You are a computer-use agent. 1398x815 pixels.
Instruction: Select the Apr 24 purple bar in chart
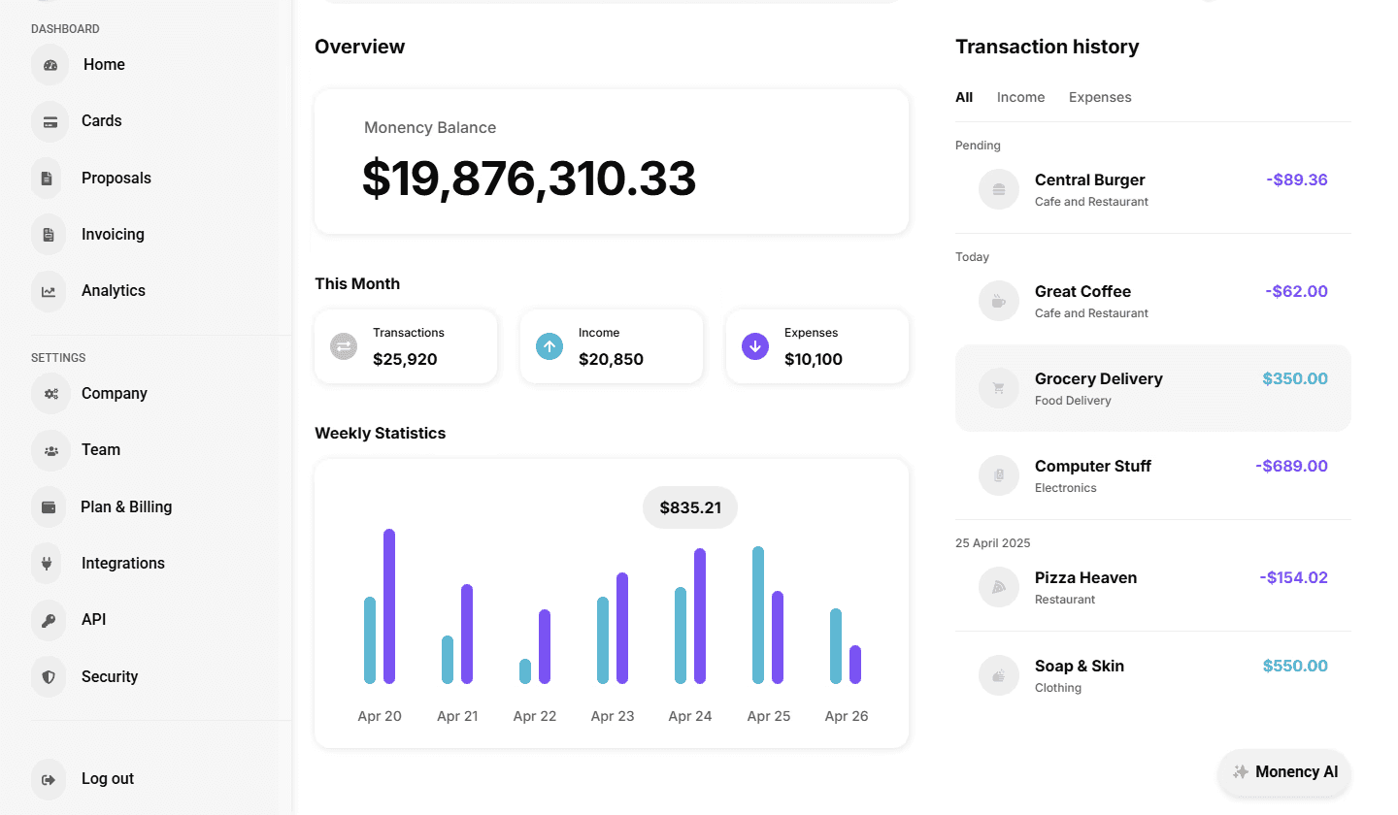700,616
